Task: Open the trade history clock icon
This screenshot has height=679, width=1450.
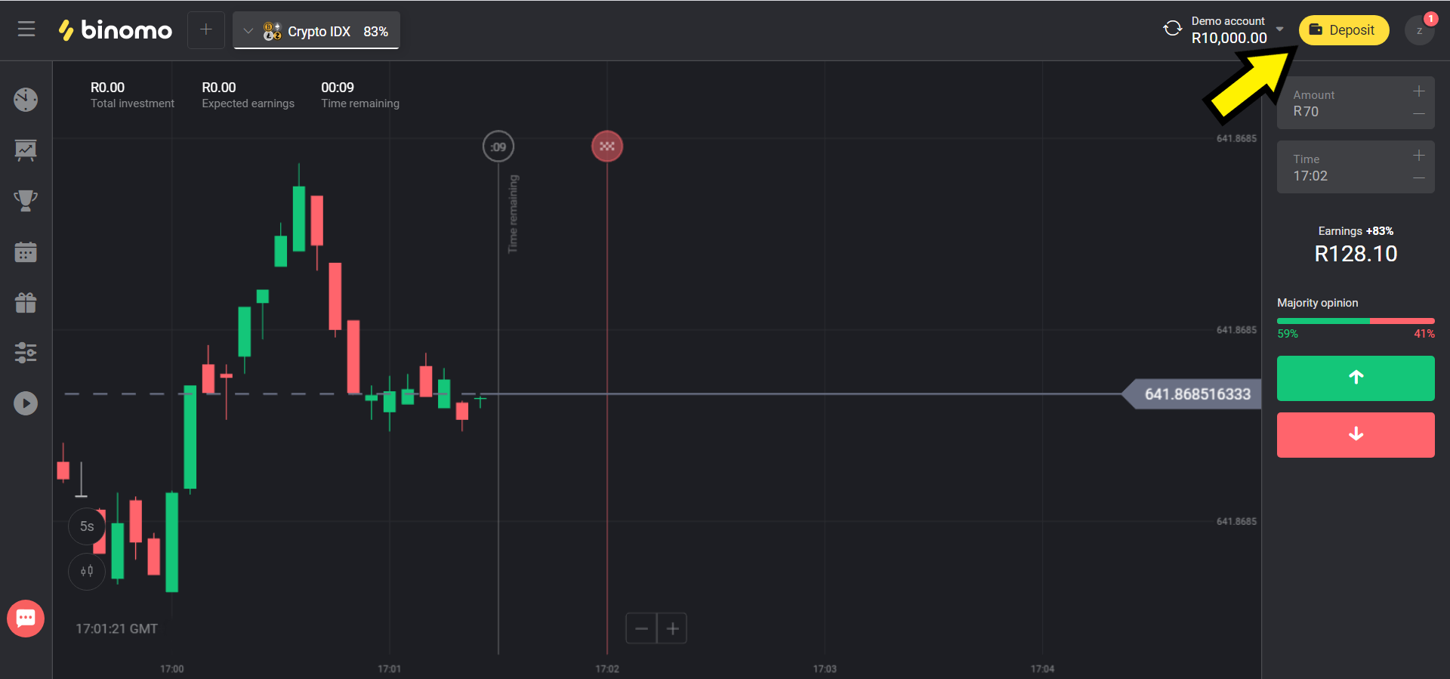Action: click(x=26, y=100)
